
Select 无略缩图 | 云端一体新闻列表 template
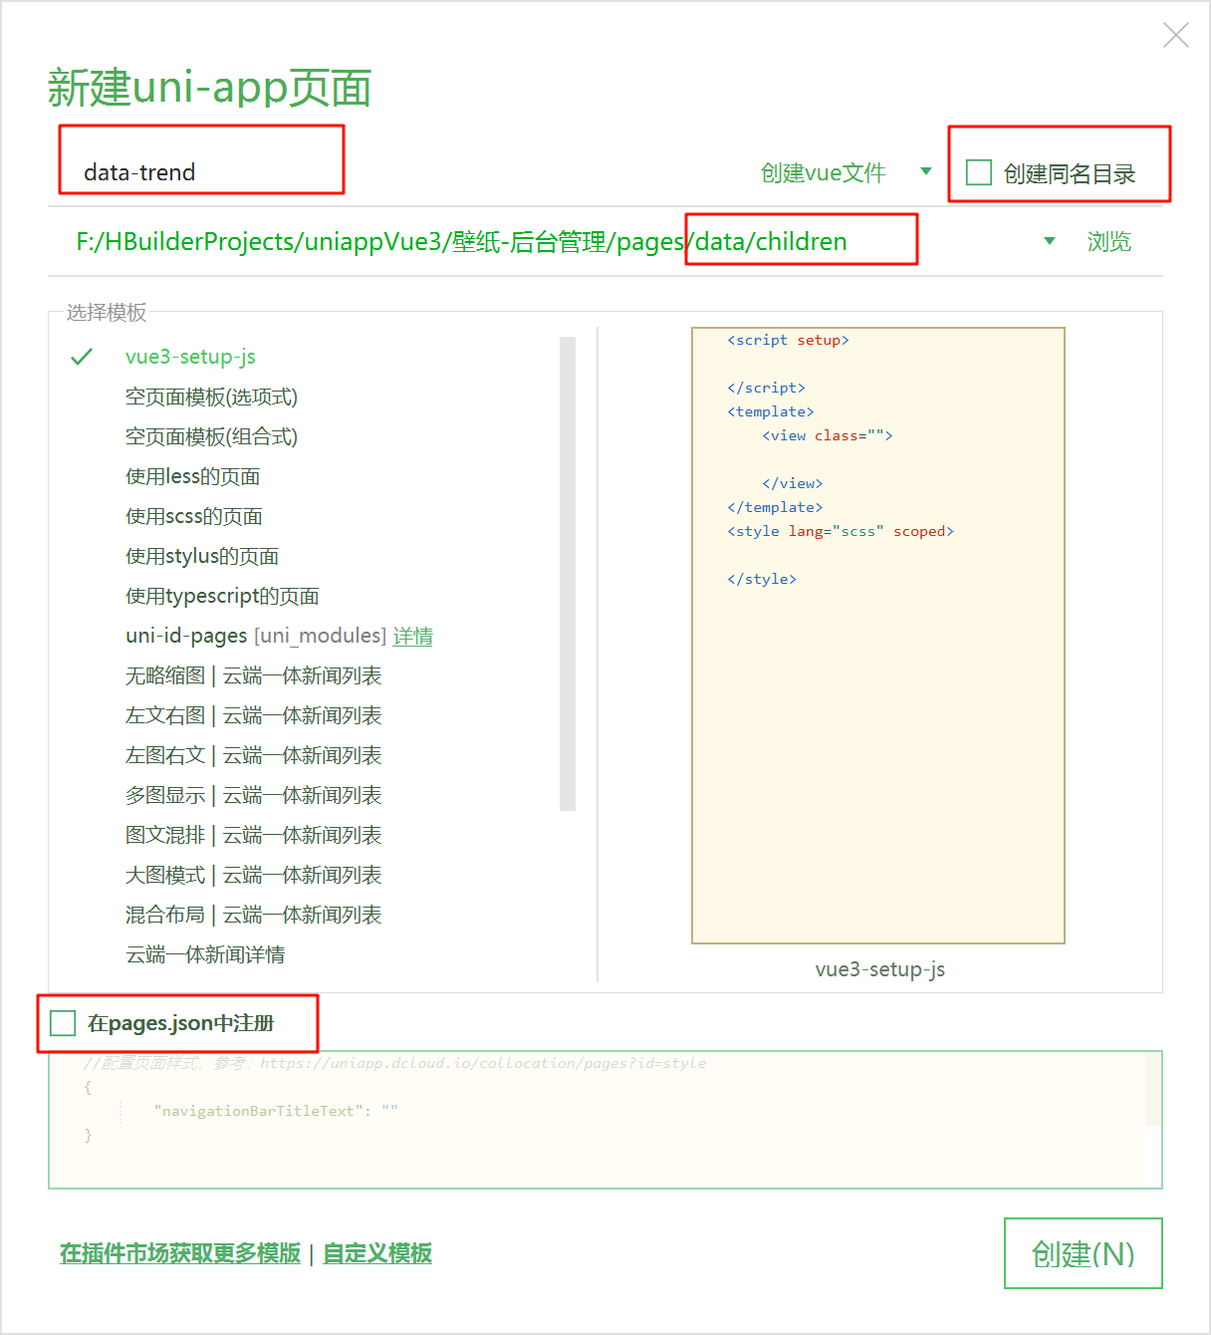tap(253, 675)
